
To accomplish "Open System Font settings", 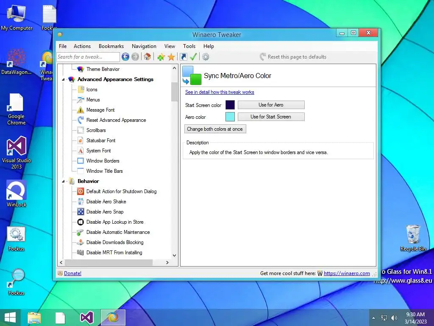I will click(98, 151).
